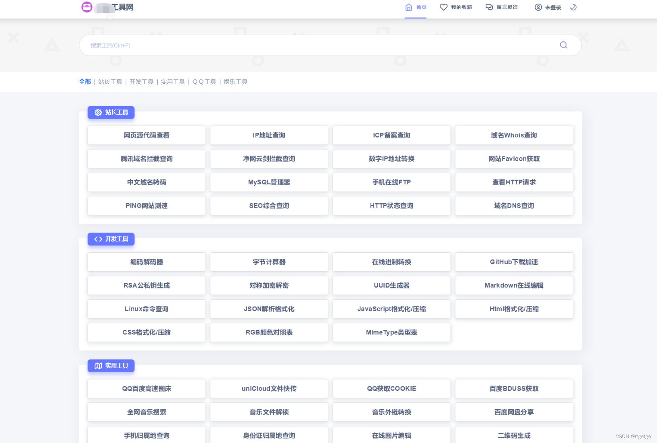Click the user icon next to 未登录
The width and height of the screenshot is (657, 443).
pos(538,7)
